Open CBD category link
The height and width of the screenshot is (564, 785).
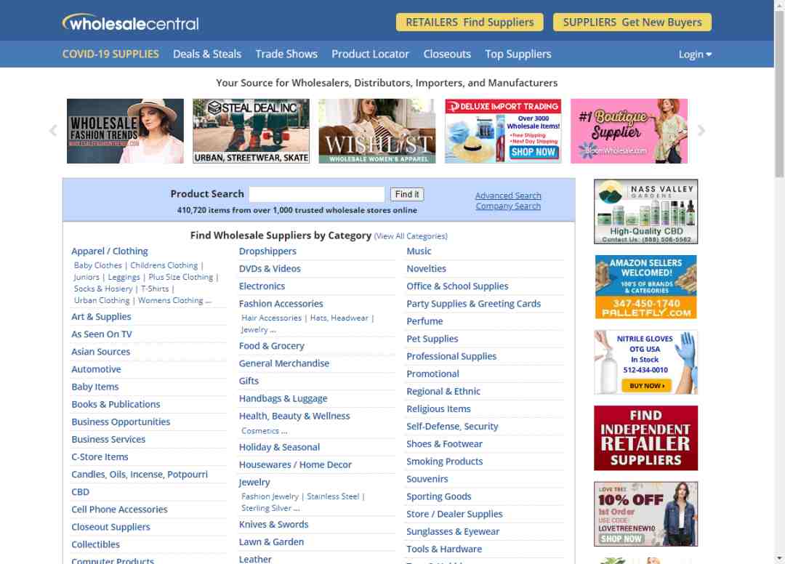(80, 492)
